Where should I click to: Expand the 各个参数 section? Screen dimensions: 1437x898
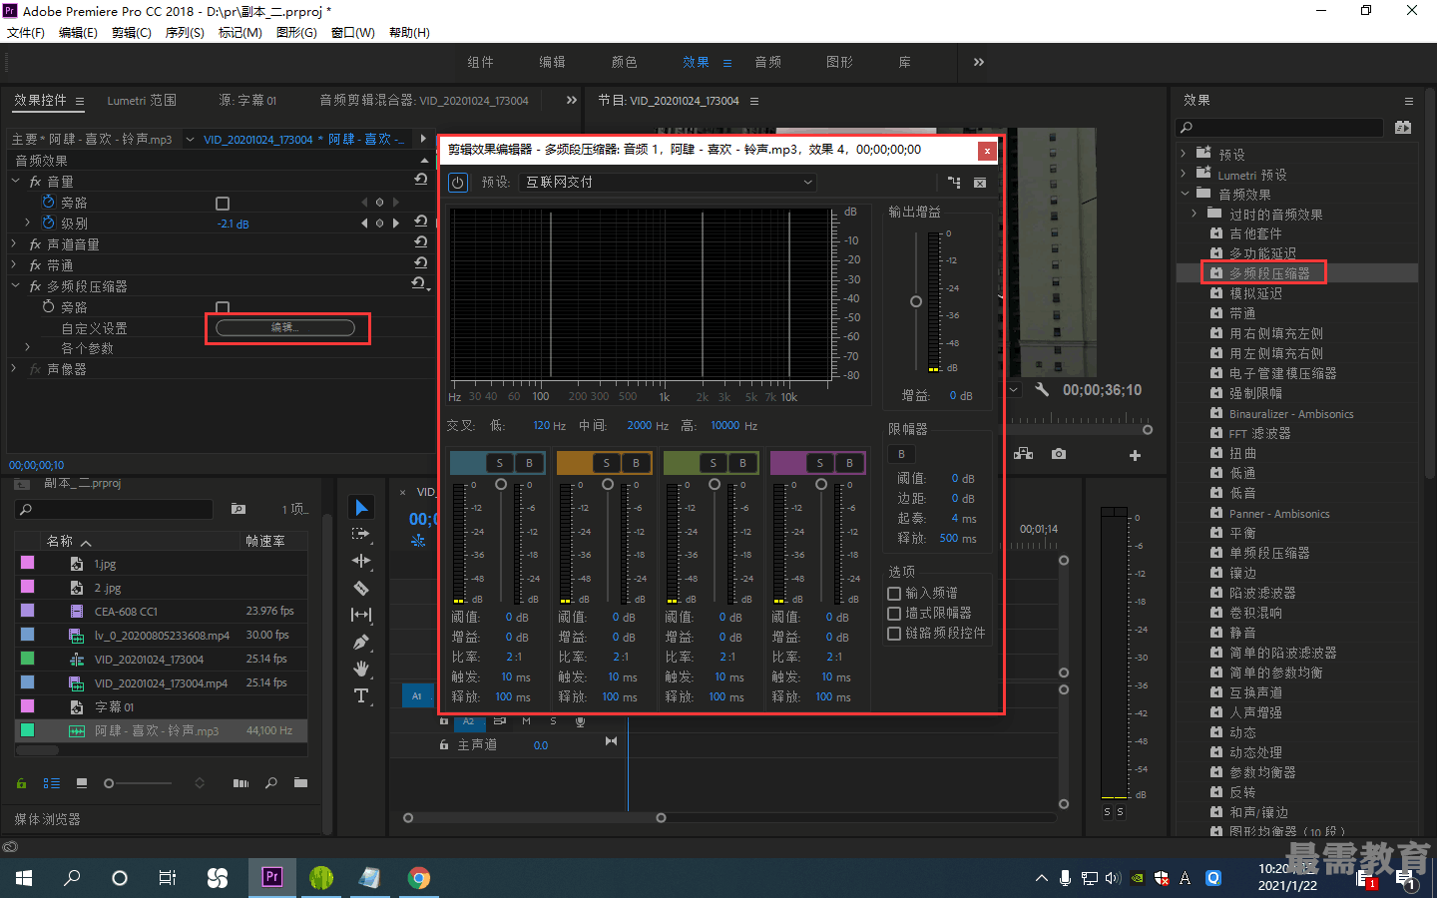point(28,347)
